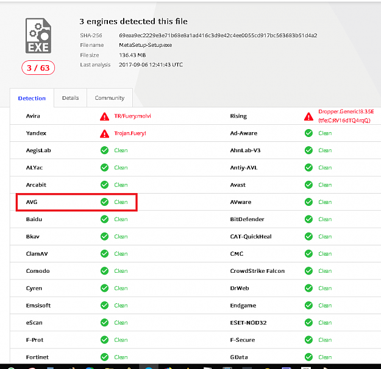The width and height of the screenshot is (381, 369).
Task: Click the red warning icon in Yandex row
Action: [104, 133]
